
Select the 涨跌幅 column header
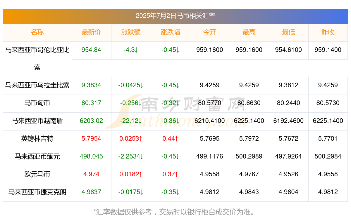(170, 32)
